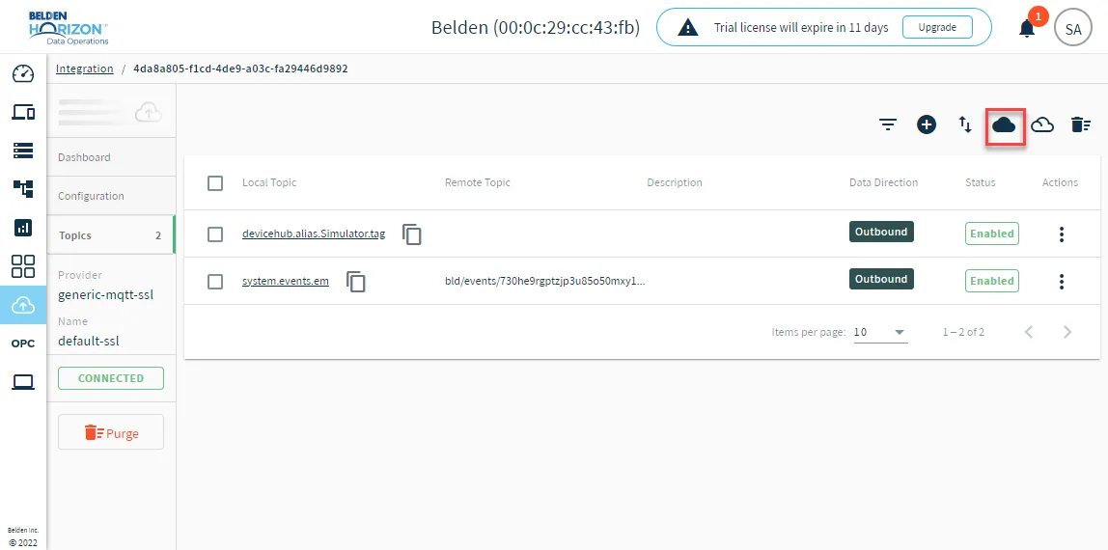1108x550 pixels.
Task: Open the laptop system icon in sidebar
Action: pos(23,382)
